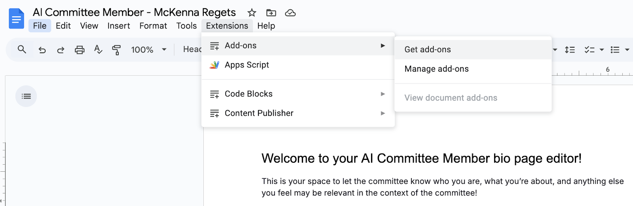Choose Manage add-ons
This screenshot has height=206, width=633.
[436, 69]
